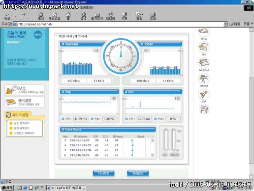Expand the 연결 links toolbar chevron
Viewport: 254px width, 191px height.
(x=252, y=23)
